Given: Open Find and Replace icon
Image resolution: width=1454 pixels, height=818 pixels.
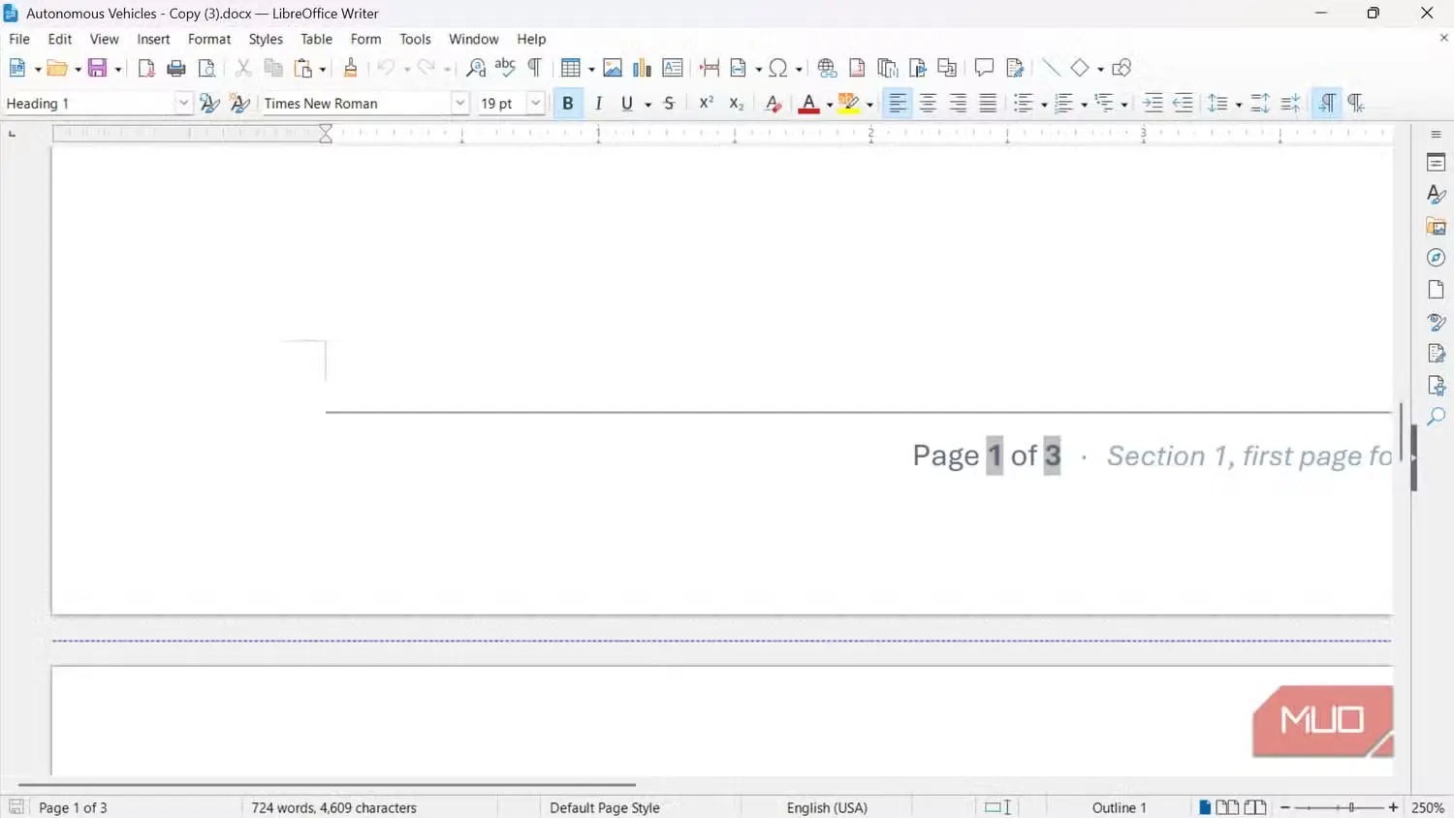Looking at the screenshot, I should pyautogui.click(x=476, y=68).
